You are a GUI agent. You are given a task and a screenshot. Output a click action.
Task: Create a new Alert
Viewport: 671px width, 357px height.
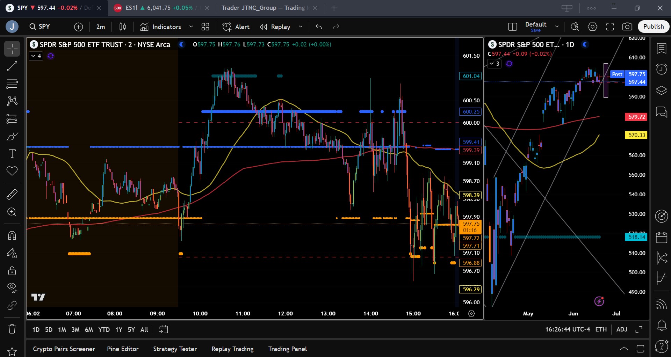[236, 27]
